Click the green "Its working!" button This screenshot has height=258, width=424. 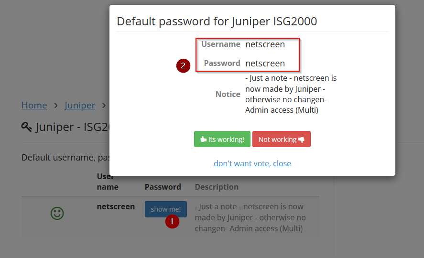tap(222, 139)
